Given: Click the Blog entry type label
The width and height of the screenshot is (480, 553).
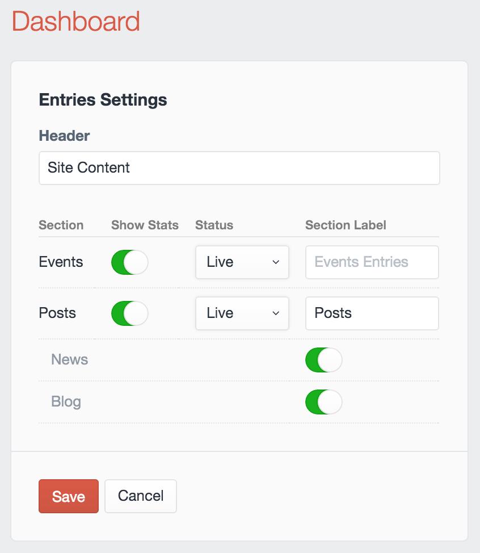Looking at the screenshot, I should click(x=66, y=402).
